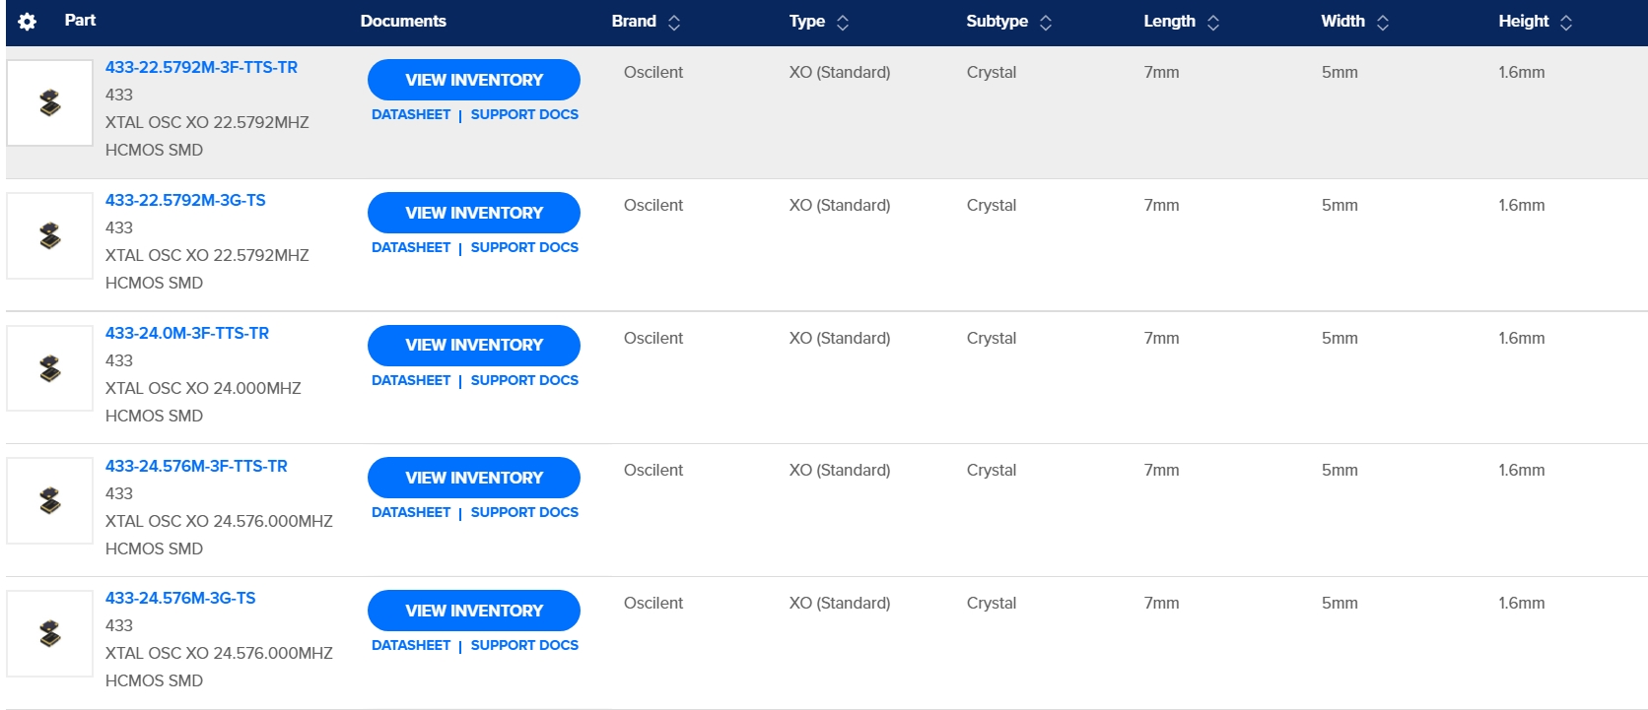Sort by Subtype column arrows
This screenshot has height=710, width=1648.
(1046, 23)
